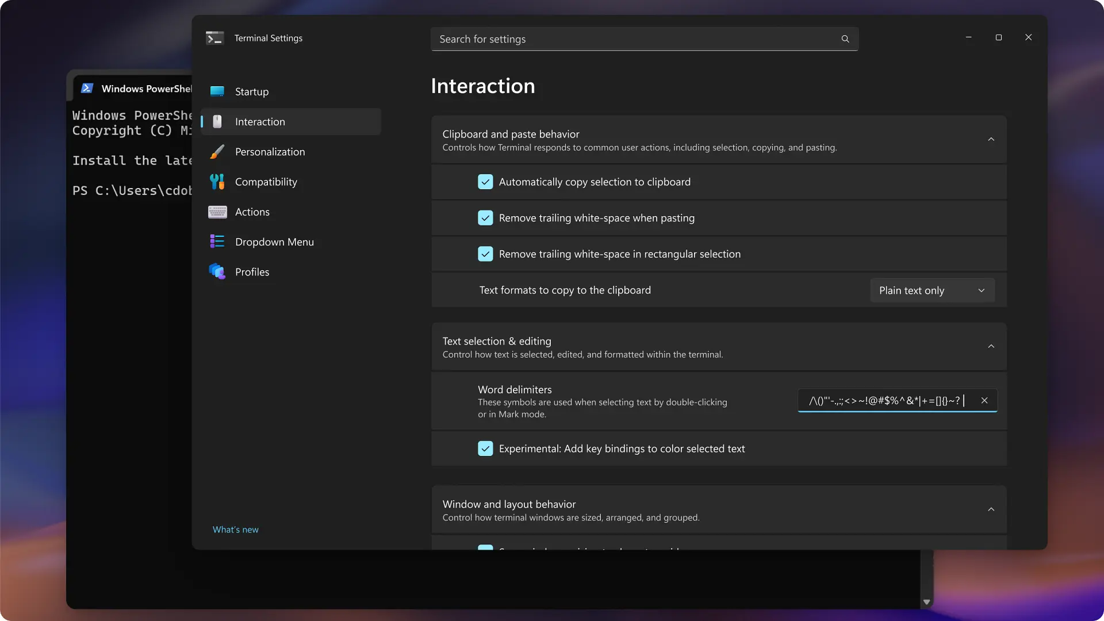The height and width of the screenshot is (621, 1104).
Task: Open Personalization via the paintbrush icon
Action: pos(217,151)
